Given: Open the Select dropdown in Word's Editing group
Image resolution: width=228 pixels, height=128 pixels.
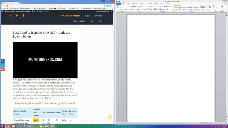Looking at the screenshot, I should click(x=216, y=10).
